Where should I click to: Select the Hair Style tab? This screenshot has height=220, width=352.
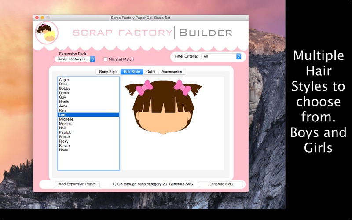[x=132, y=72]
